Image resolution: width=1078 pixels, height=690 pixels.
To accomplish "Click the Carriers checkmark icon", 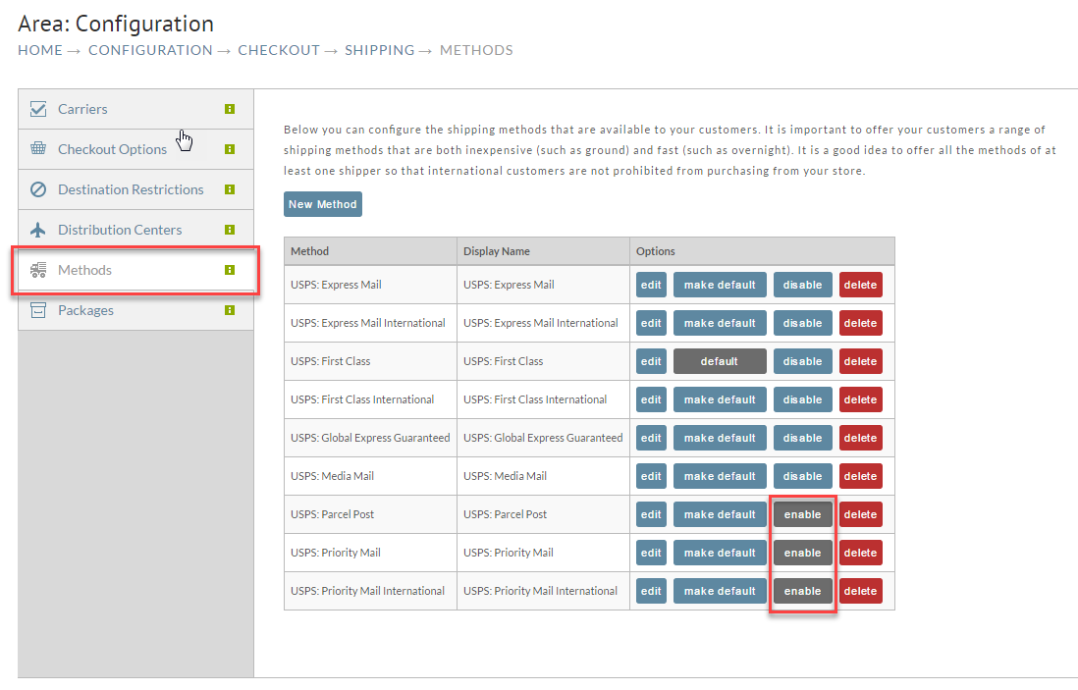I will pos(38,109).
